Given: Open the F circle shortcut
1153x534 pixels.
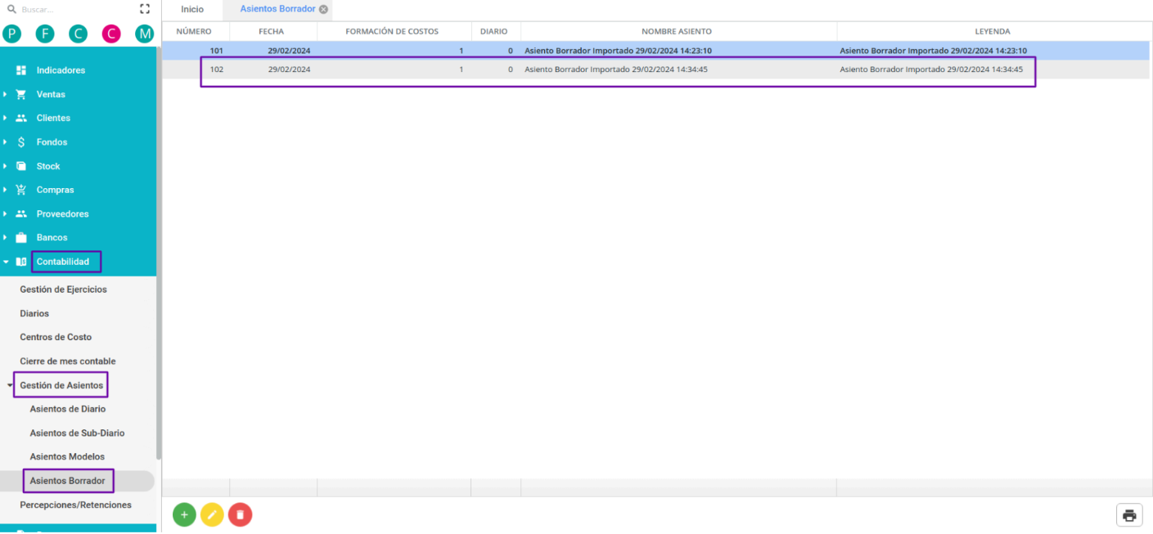Looking at the screenshot, I should [45, 34].
